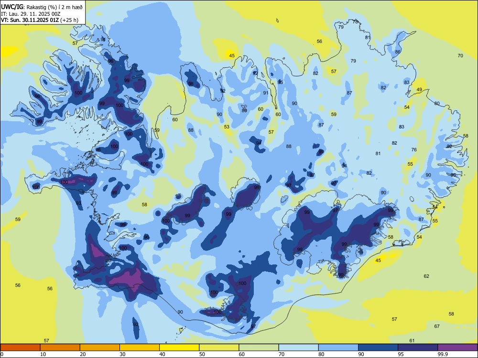
Task: Click the 90–95 dark blue legend swatch
Action: tap(378, 347)
